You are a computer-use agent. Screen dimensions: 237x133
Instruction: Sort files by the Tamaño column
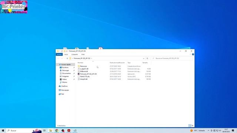[x=145, y=62]
